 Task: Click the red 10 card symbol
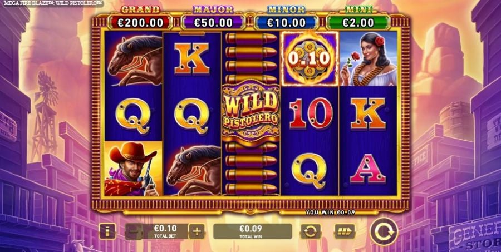point(311,113)
